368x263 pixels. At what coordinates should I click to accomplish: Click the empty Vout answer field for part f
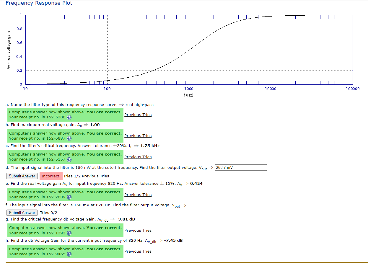point(214,205)
